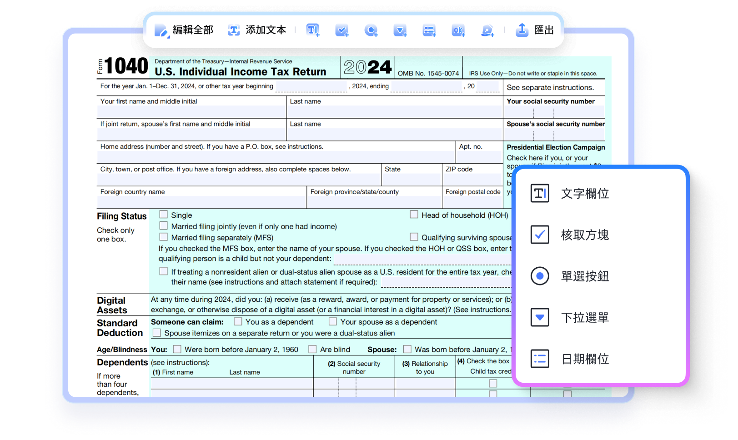
Task: Select the radio button tool in toolbar
Action: pyautogui.click(x=371, y=30)
